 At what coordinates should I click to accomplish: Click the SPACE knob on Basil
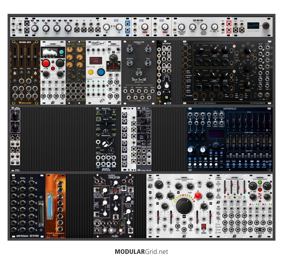[108, 142]
